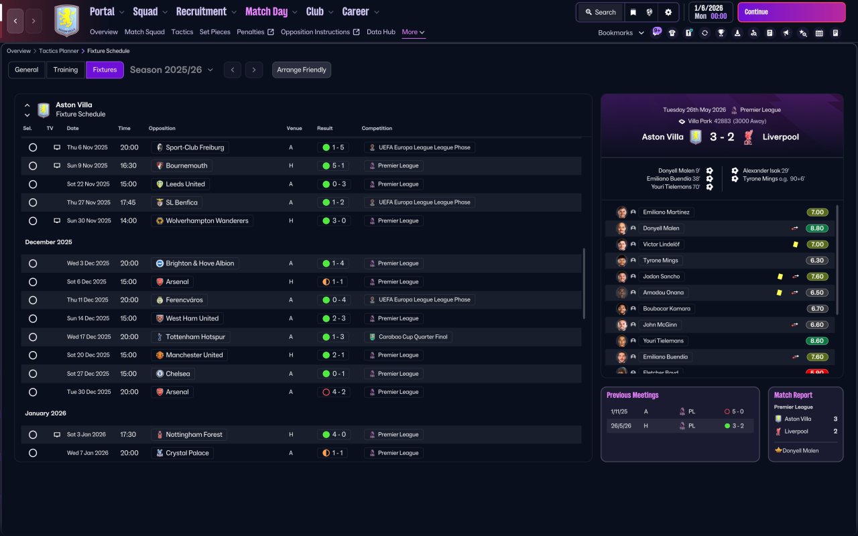Select the Chelsea fixture radio button
Image resolution: width=858 pixels, height=536 pixels.
pyautogui.click(x=33, y=374)
